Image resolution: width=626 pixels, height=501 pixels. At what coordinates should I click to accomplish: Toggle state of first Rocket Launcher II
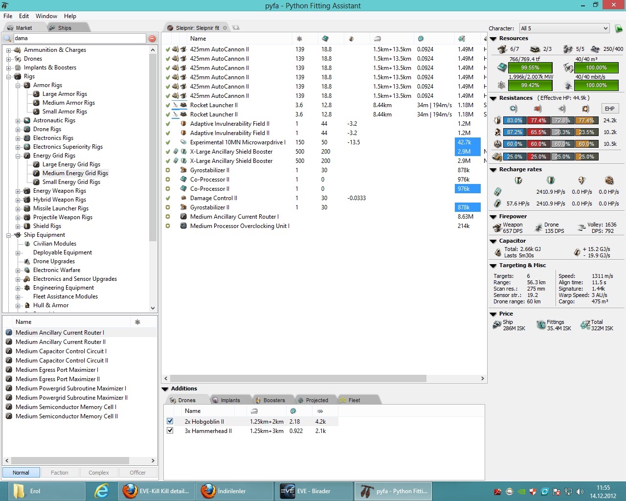tap(168, 105)
